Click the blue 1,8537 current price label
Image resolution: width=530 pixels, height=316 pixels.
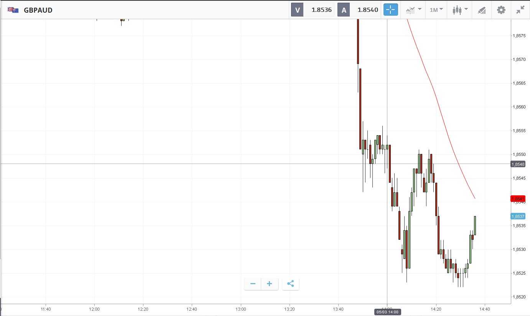pyautogui.click(x=518, y=216)
